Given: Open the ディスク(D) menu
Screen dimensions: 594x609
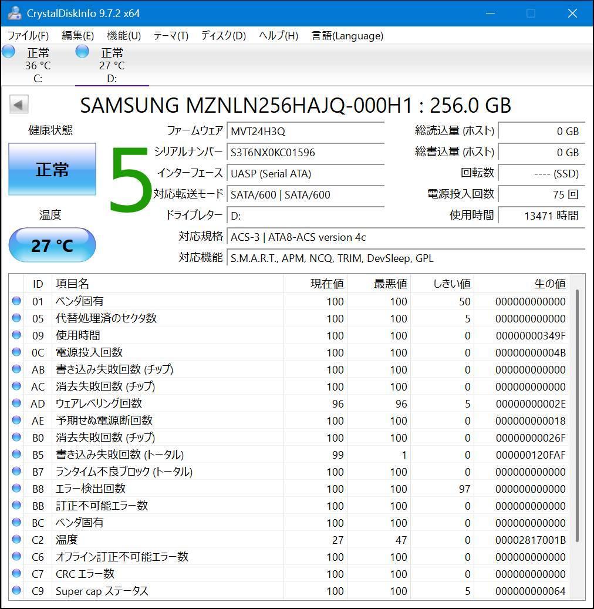Looking at the screenshot, I should tap(222, 36).
